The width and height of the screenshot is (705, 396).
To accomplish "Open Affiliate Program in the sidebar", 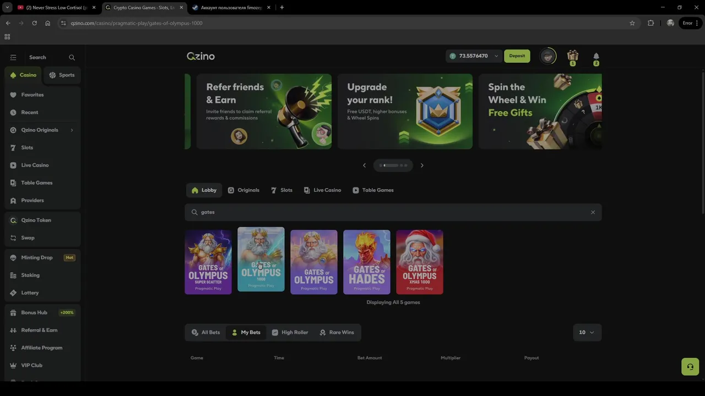I will [42, 348].
